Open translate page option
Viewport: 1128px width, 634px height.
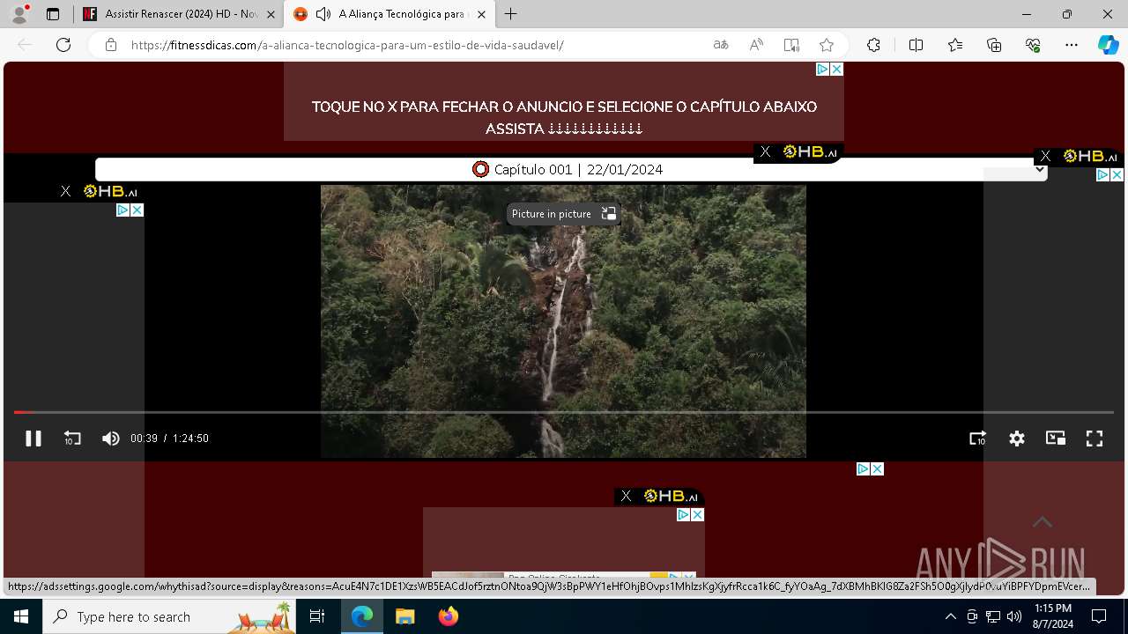click(721, 45)
